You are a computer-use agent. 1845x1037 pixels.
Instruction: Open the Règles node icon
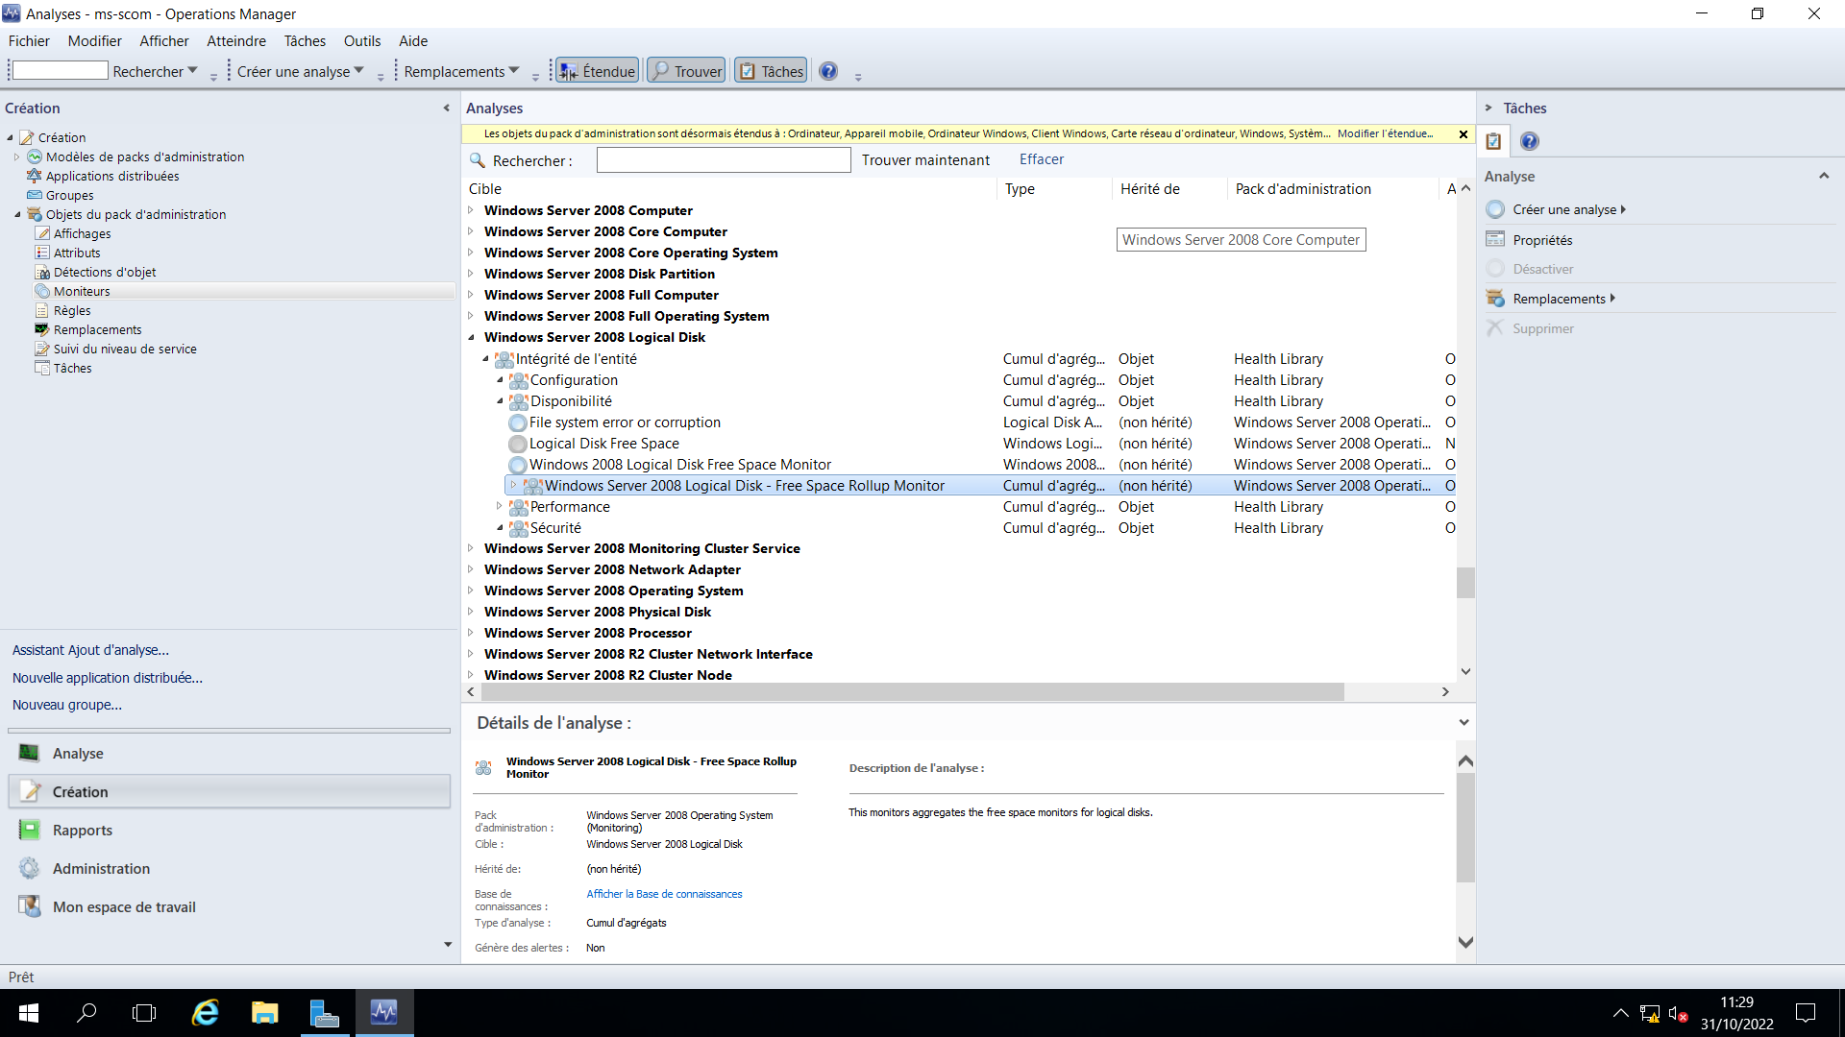pyautogui.click(x=42, y=310)
